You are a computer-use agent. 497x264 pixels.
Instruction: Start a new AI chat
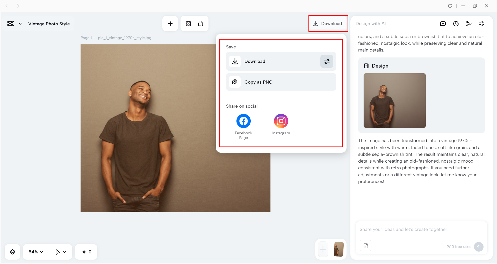click(x=443, y=24)
